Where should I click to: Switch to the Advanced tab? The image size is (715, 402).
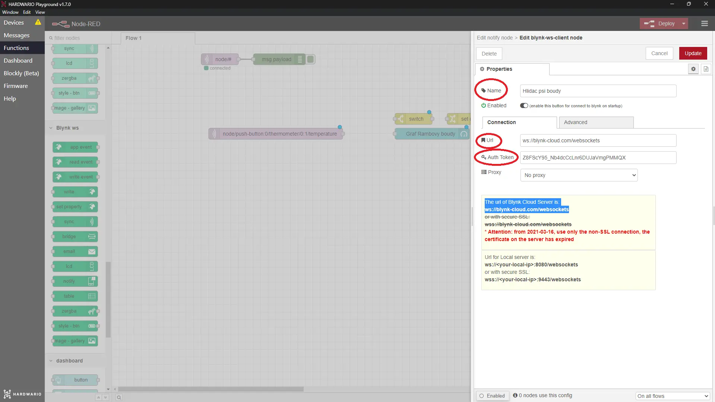[x=596, y=122]
